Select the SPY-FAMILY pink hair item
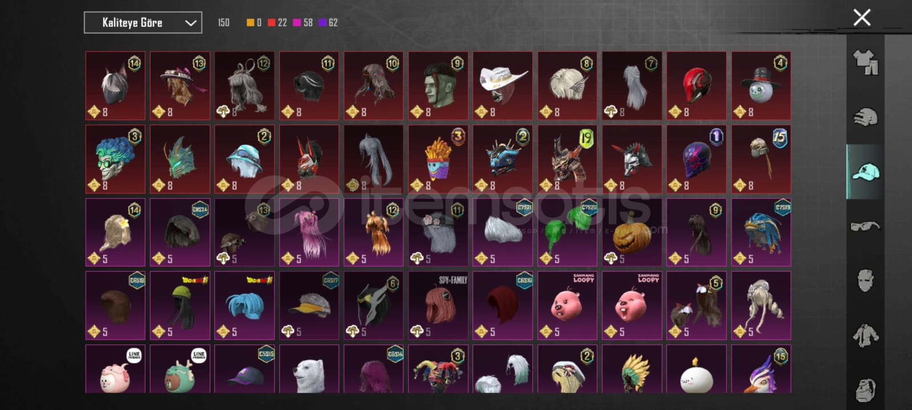Screen dimensions: 912x410 click(438, 306)
